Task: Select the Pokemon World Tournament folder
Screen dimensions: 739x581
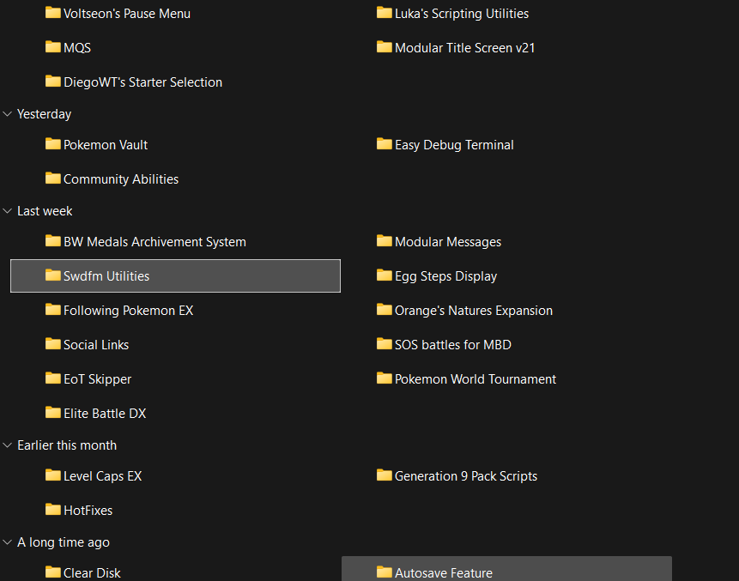Action: [x=475, y=379]
